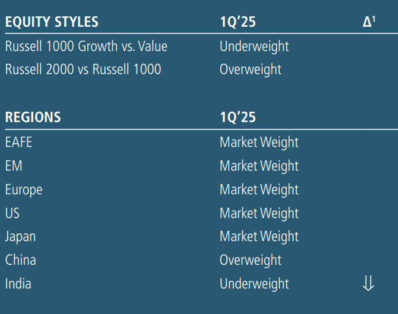Click the US region label
Screen dimensions: 398x314
point(12,213)
